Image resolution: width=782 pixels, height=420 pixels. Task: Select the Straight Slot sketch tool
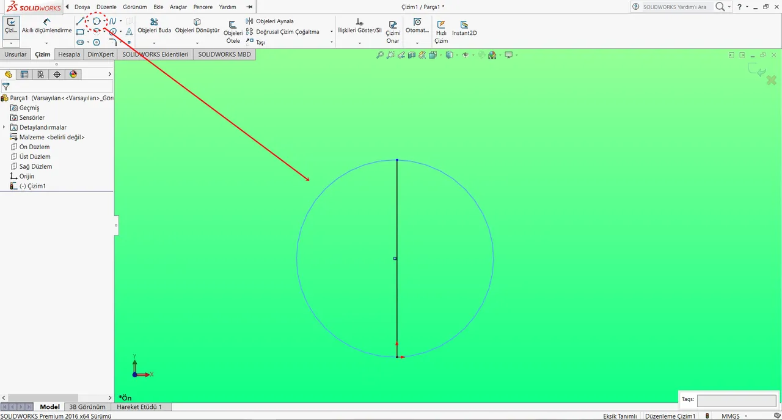(80, 42)
